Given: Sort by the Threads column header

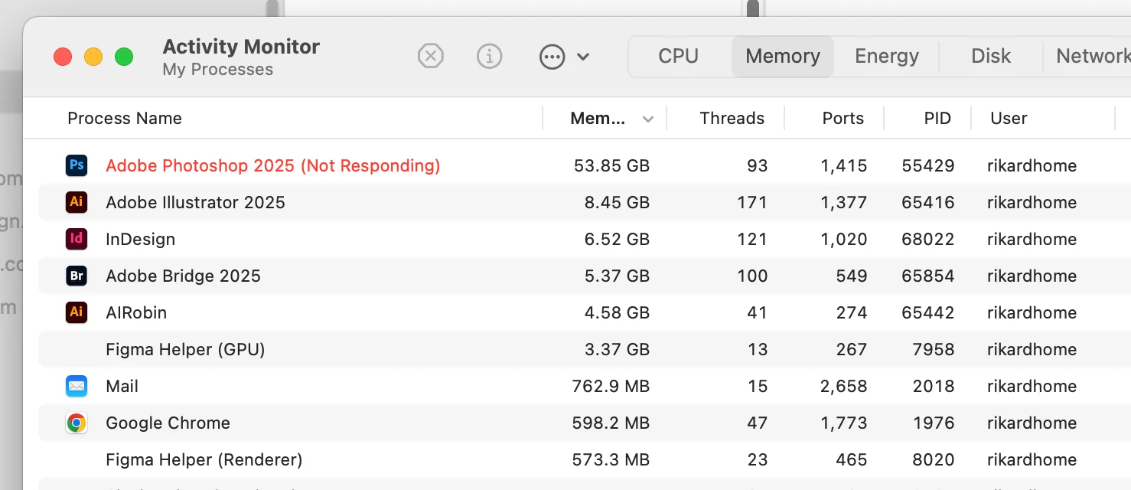Looking at the screenshot, I should pos(732,119).
